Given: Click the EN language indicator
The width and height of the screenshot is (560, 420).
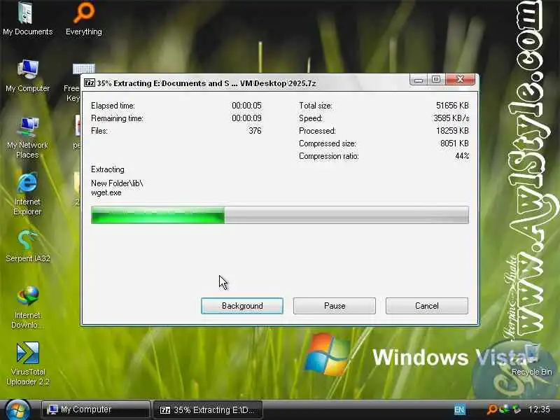Looking at the screenshot, I should [x=459, y=409].
